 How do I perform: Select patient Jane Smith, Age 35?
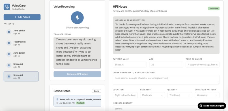tap(21, 32)
